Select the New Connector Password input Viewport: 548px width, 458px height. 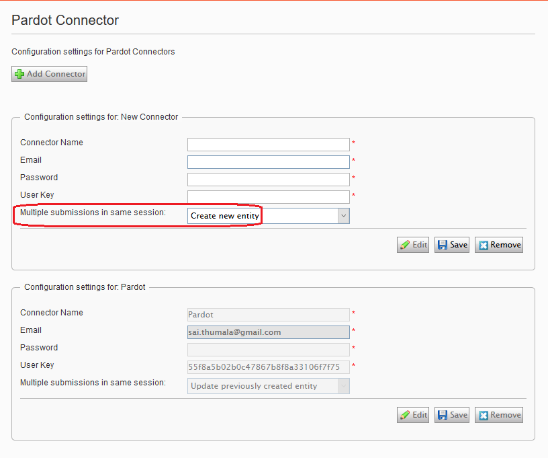click(x=268, y=180)
